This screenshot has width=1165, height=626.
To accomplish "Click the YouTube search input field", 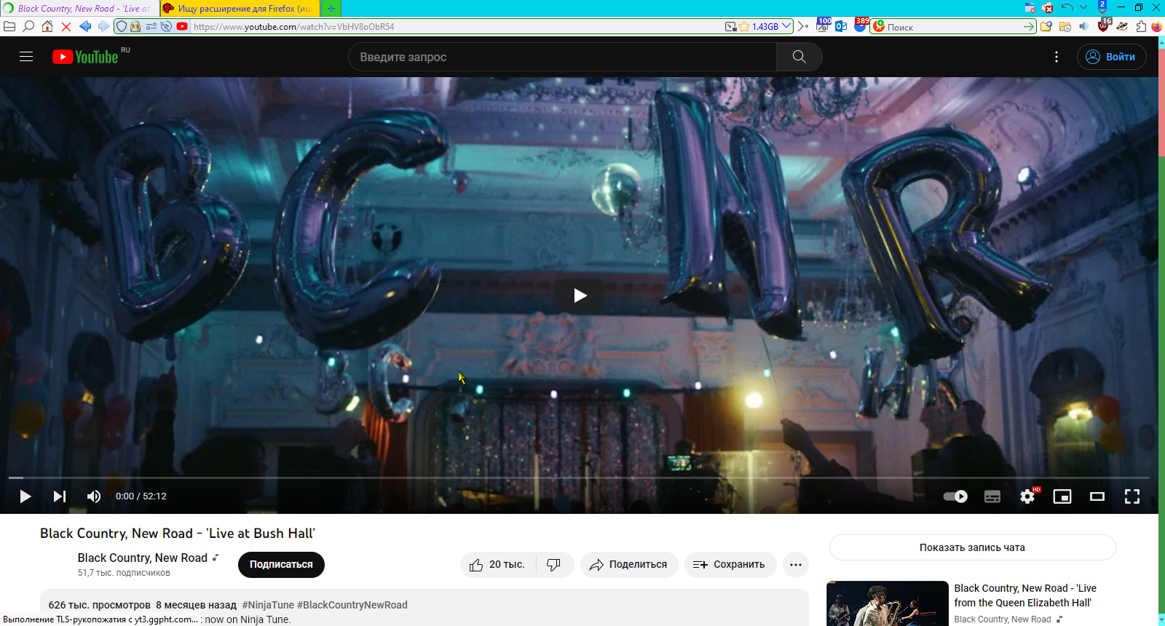I will pos(562,57).
